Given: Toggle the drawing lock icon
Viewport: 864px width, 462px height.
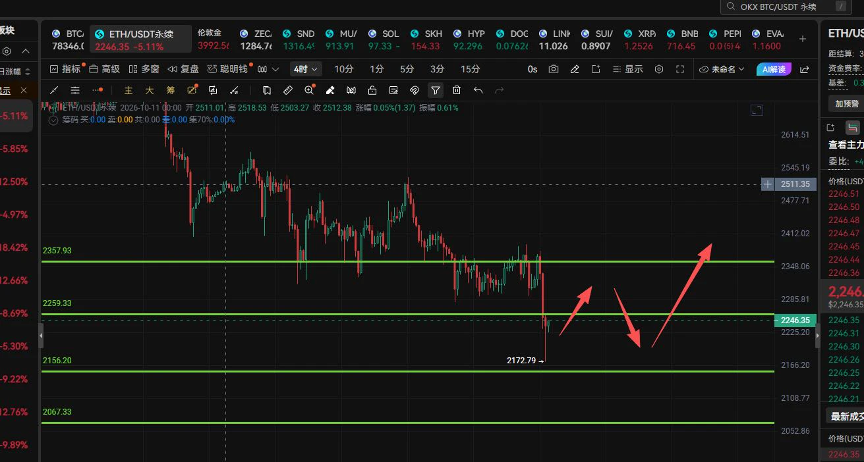Looking at the screenshot, I should tap(372, 90).
